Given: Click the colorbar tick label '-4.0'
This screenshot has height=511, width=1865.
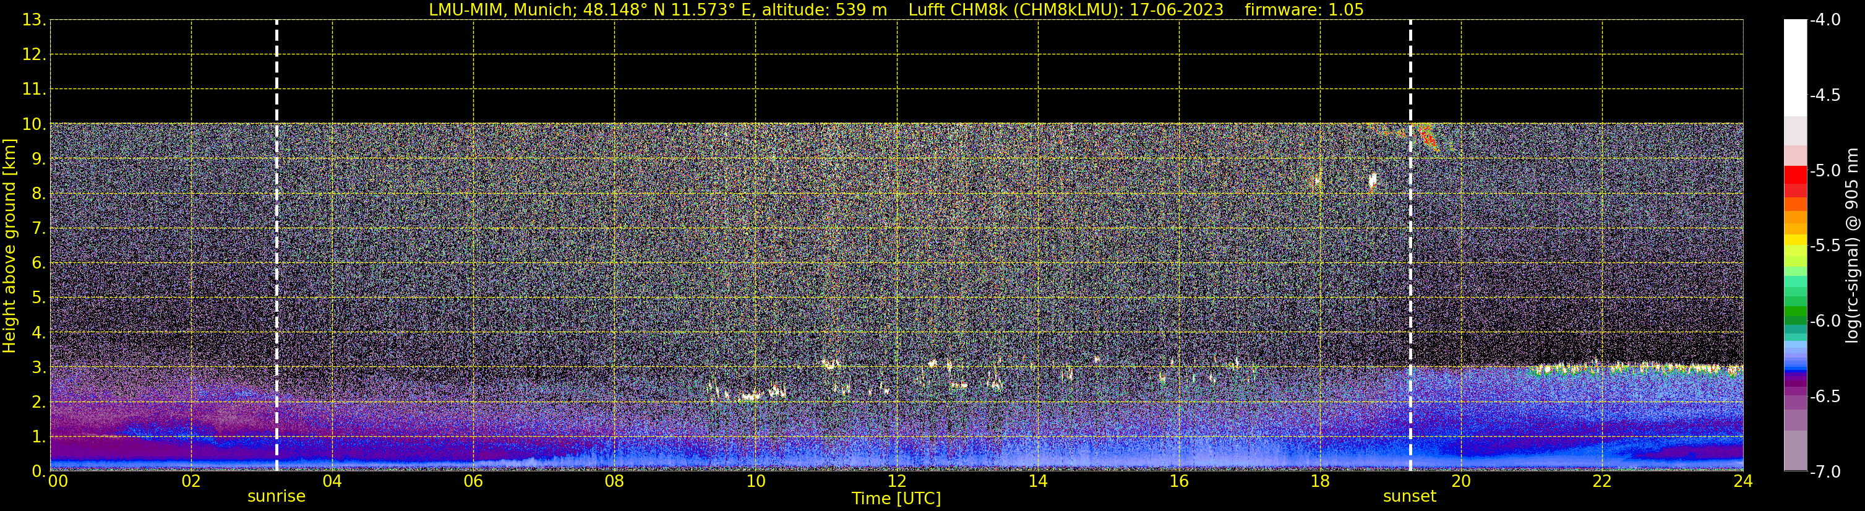Looking at the screenshot, I should click(1824, 20).
